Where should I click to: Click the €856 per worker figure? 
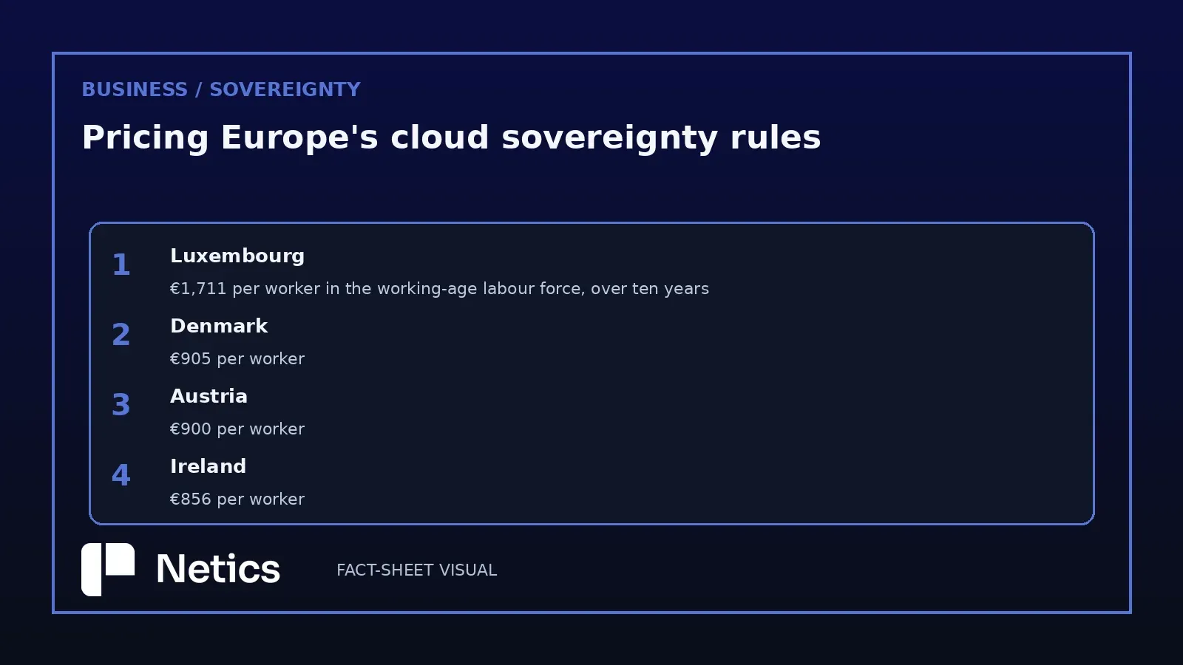(x=237, y=499)
